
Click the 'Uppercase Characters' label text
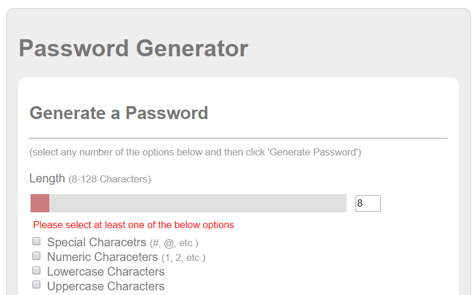pyautogui.click(x=106, y=286)
